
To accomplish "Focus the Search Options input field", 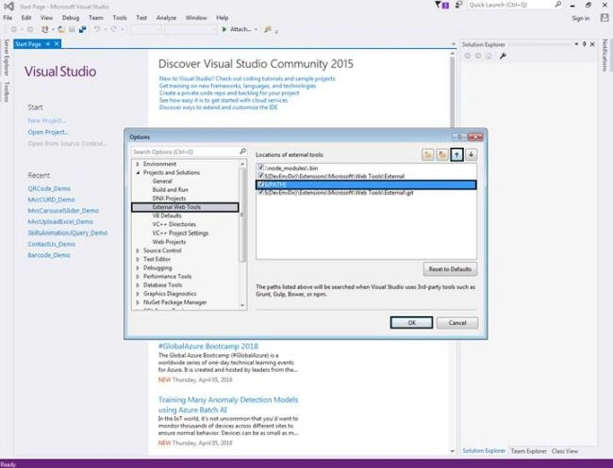I will point(186,152).
